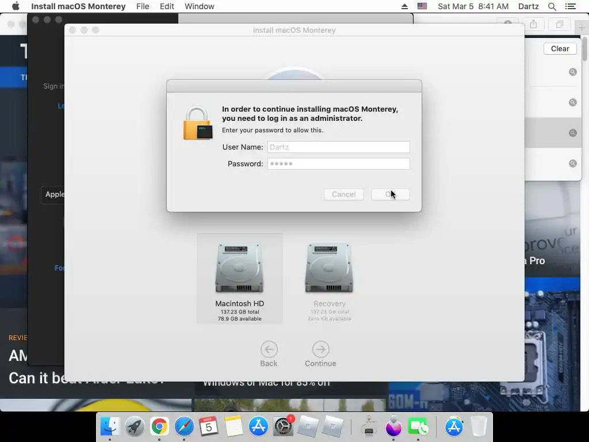Click the Safari new tab plus button
This screenshot has width=589, height=442.
coord(582,27)
